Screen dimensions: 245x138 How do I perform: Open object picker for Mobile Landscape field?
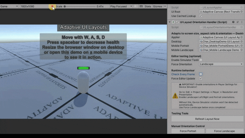[242, 50]
